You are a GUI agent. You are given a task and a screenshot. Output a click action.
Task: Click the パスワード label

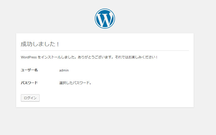(x=29, y=83)
